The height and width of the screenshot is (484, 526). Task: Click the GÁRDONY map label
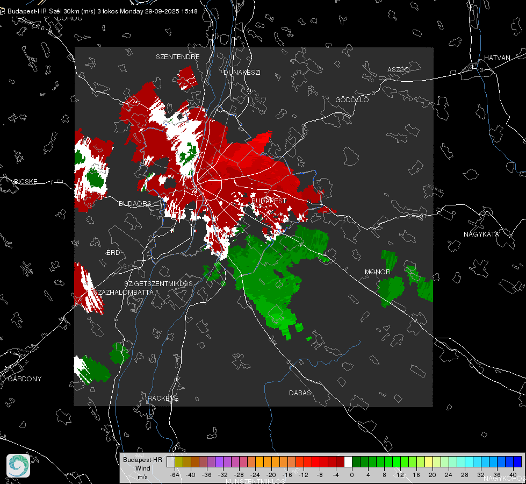pos(25,379)
